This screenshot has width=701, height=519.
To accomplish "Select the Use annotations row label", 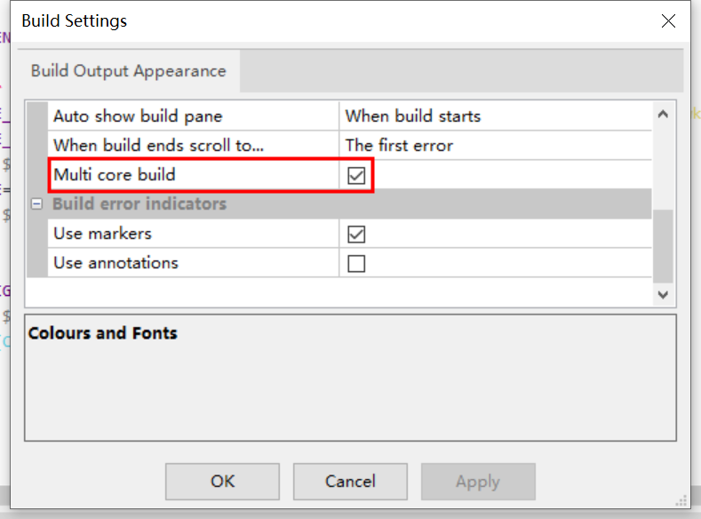I will pyautogui.click(x=116, y=263).
